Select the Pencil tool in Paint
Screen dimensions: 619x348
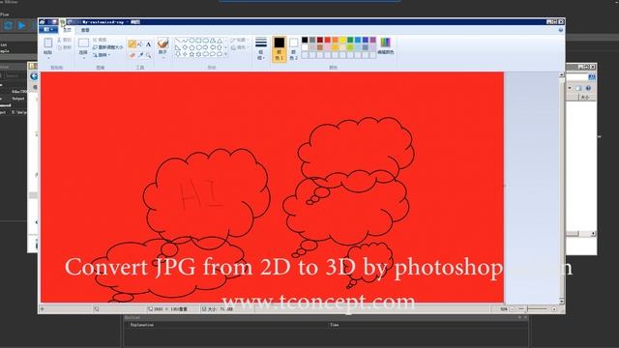(x=132, y=44)
